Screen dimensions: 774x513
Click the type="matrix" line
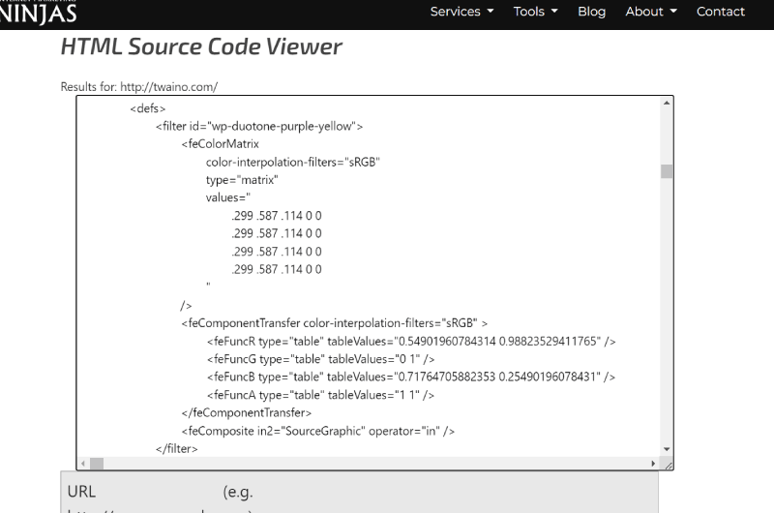[x=242, y=180]
